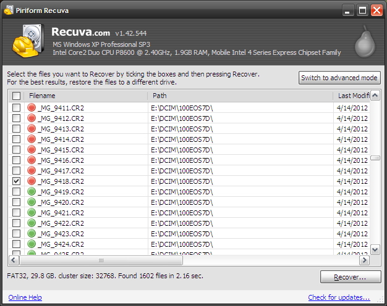The width and height of the screenshot is (387, 306).
Task: Click vertical scrollbar up arrow
Action: click(x=375, y=96)
